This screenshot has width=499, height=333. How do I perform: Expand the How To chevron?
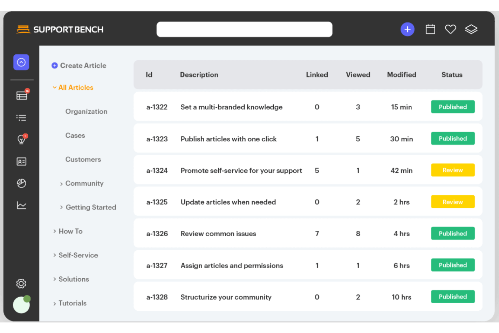55,231
